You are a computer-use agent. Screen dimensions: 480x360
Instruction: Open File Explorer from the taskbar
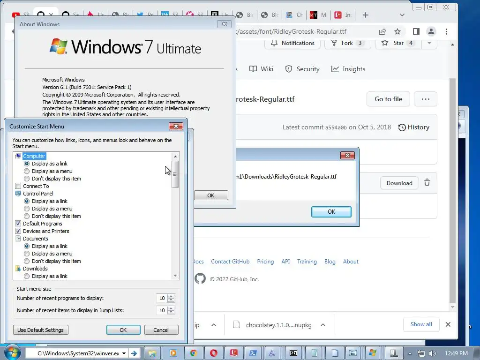[x=152, y=353]
